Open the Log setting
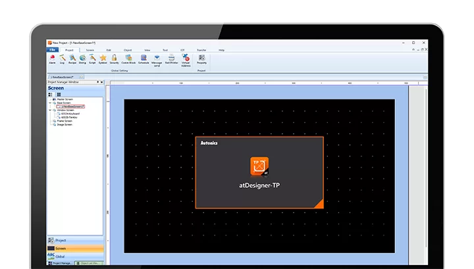Viewport: 474px width, 269px height. coord(63,59)
